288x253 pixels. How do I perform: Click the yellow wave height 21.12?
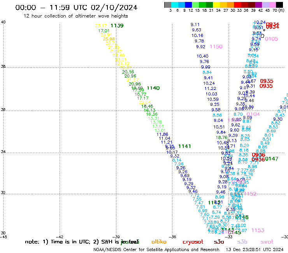(x=123, y=63)
